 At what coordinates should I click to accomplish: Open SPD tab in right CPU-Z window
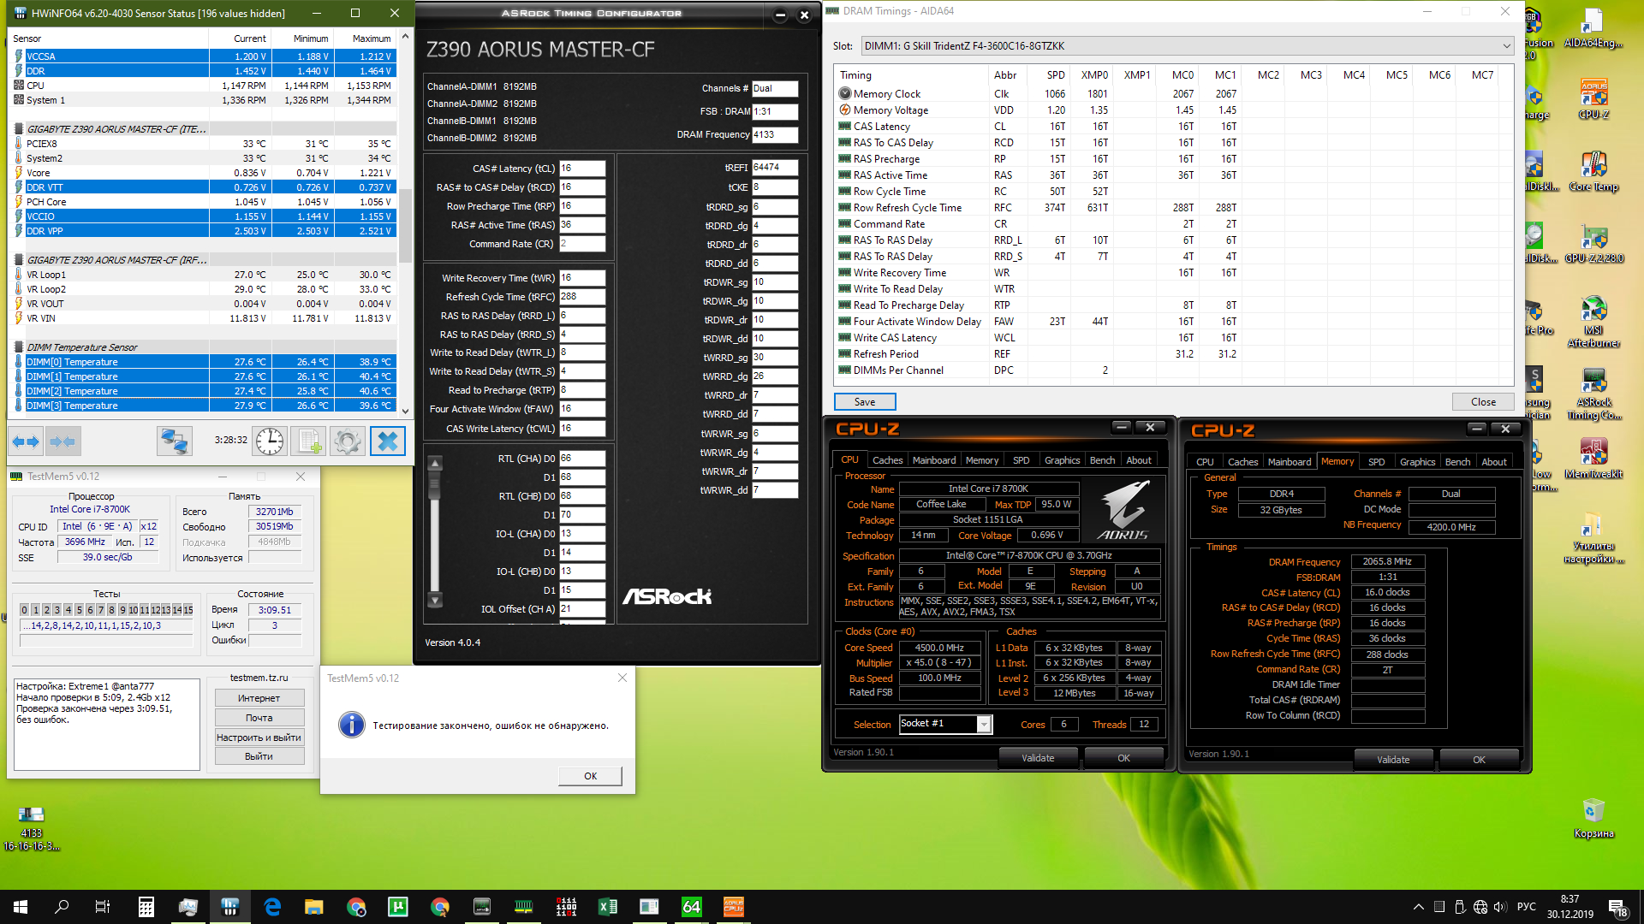[x=1376, y=462]
